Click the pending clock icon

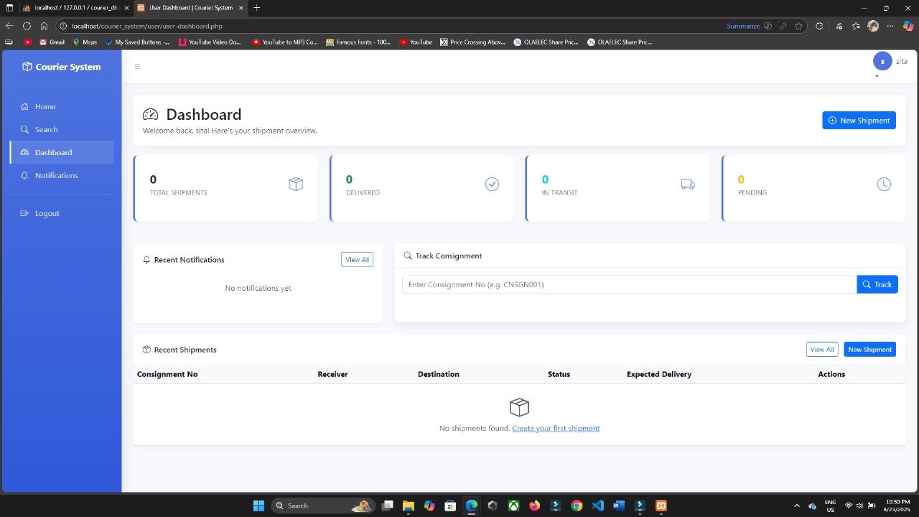[884, 185]
